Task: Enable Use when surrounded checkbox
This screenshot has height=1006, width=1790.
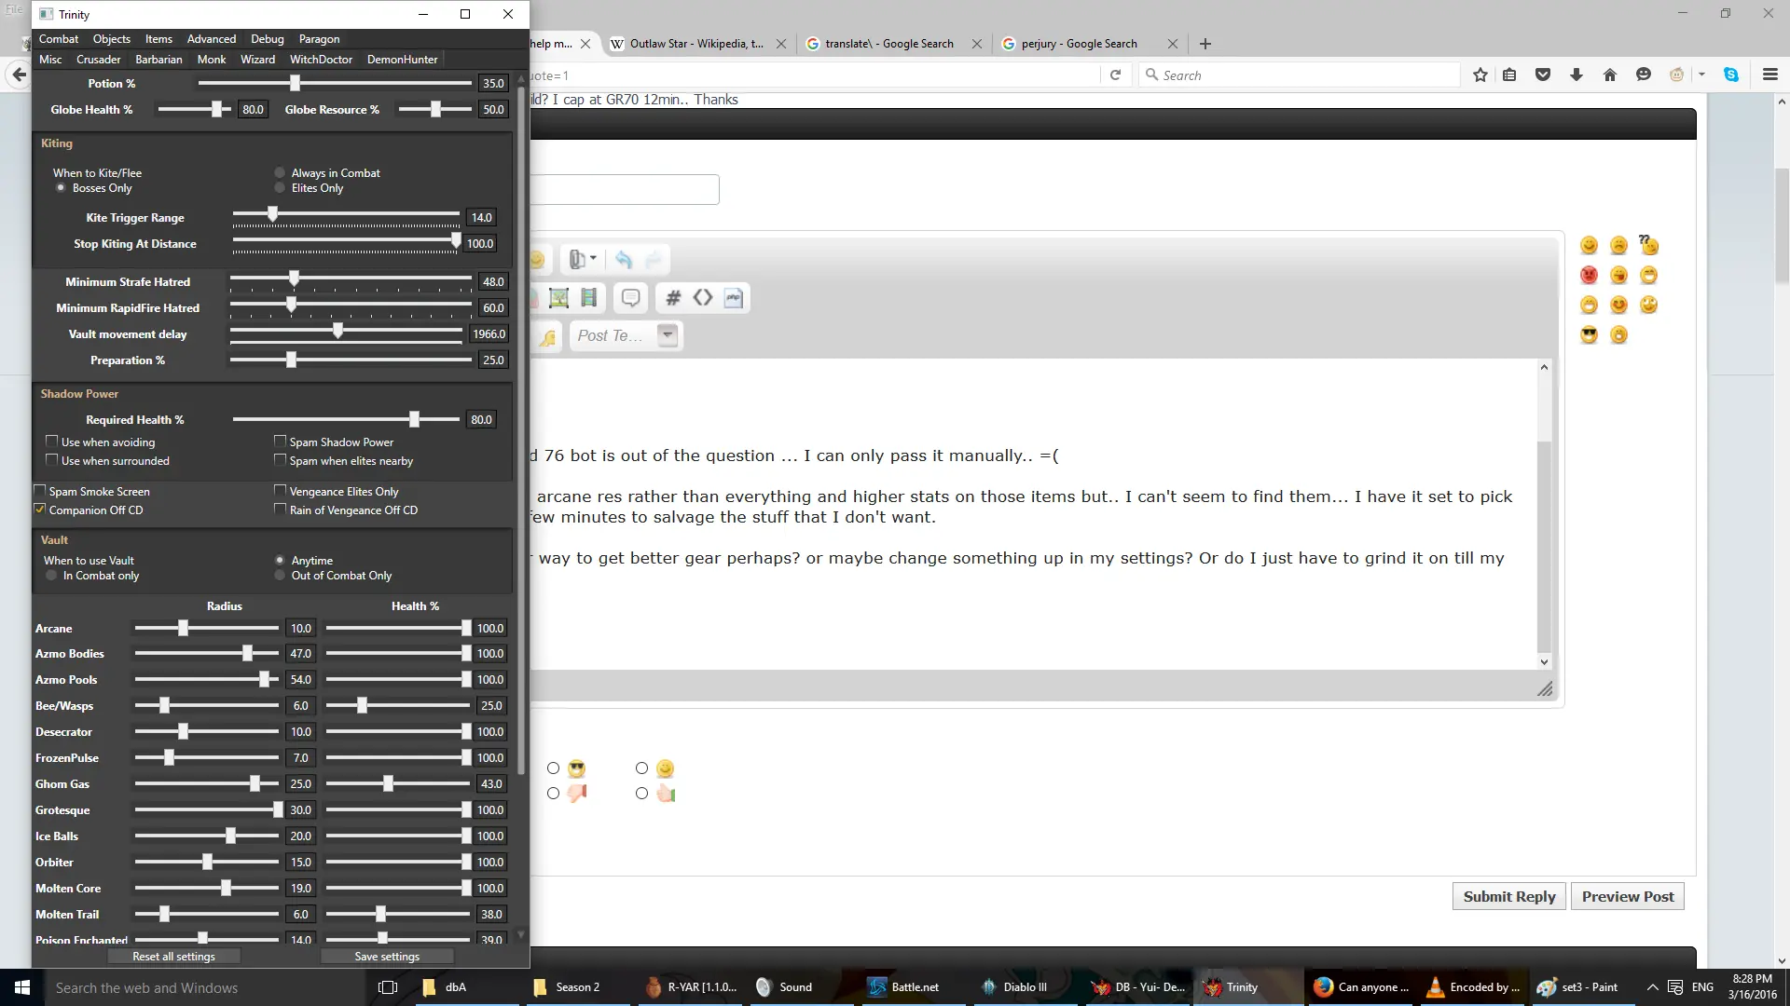Action: pos(52,460)
